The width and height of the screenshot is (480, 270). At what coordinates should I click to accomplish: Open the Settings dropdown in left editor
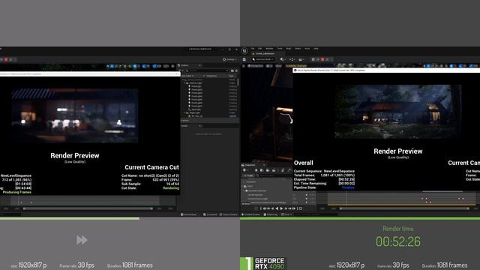pyautogui.click(x=230, y=59)
